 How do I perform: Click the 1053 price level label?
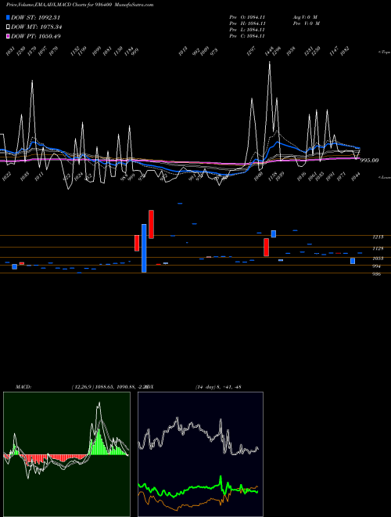378,258
